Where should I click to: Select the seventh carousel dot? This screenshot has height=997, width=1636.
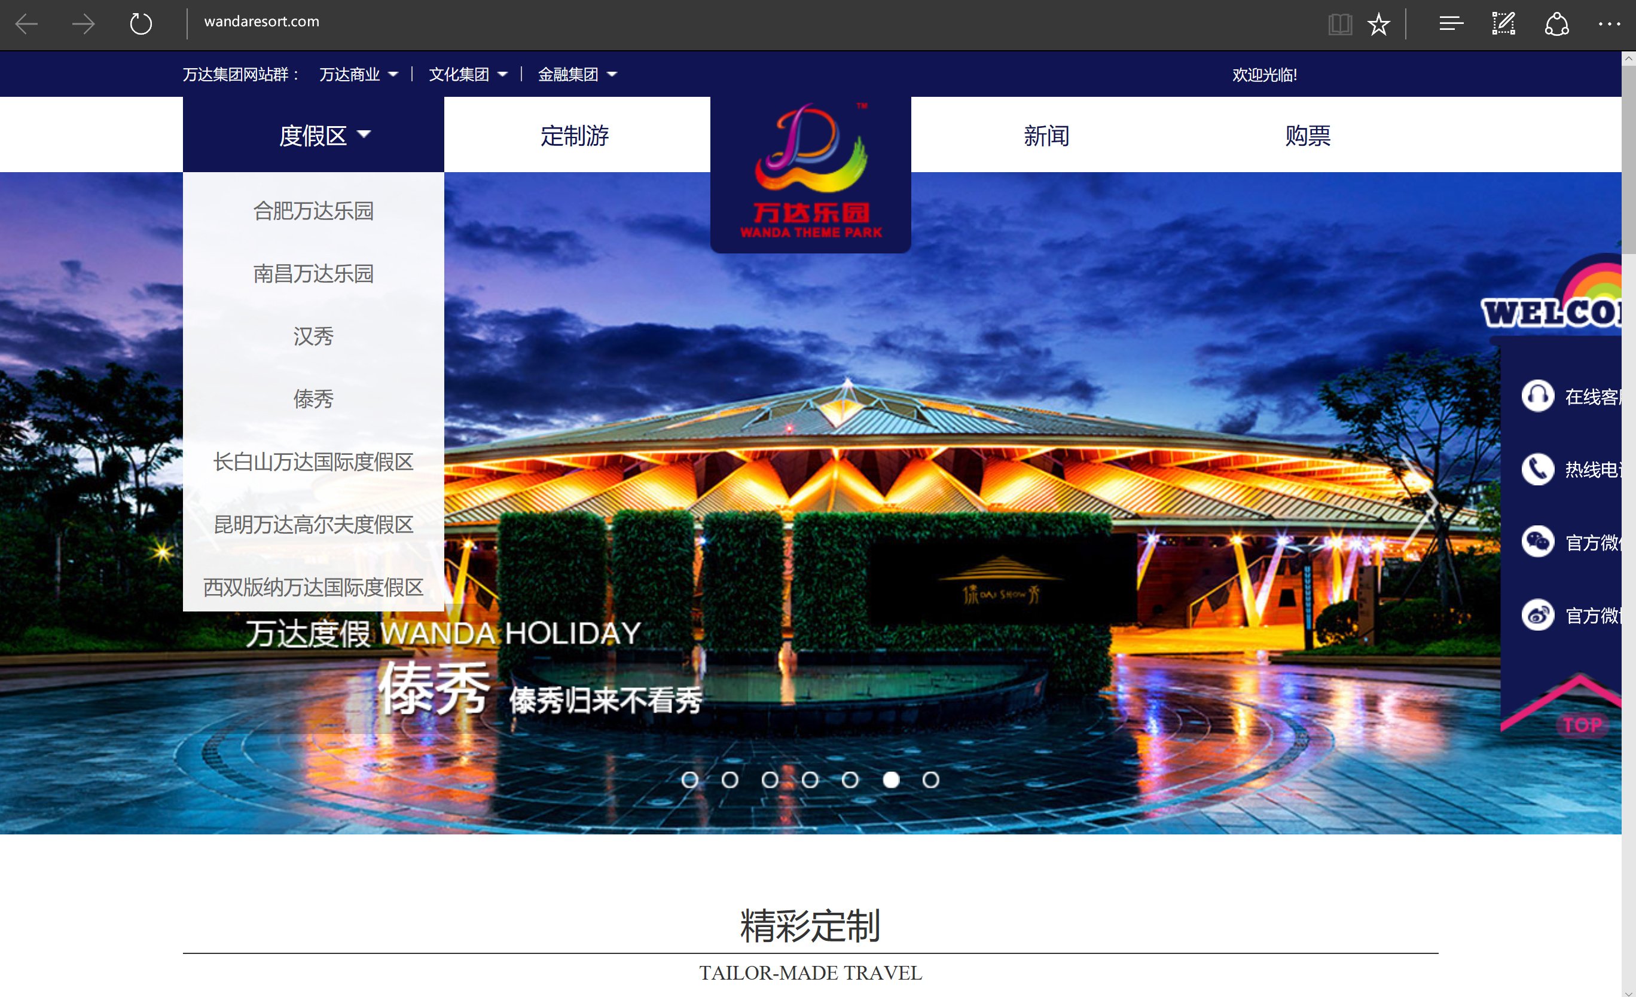931,780
